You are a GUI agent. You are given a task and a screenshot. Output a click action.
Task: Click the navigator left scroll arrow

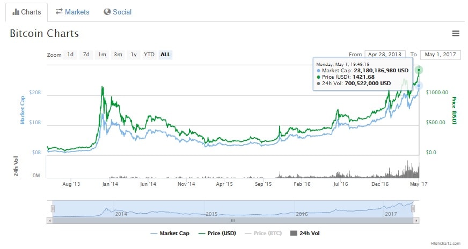[x=50, y=220]
